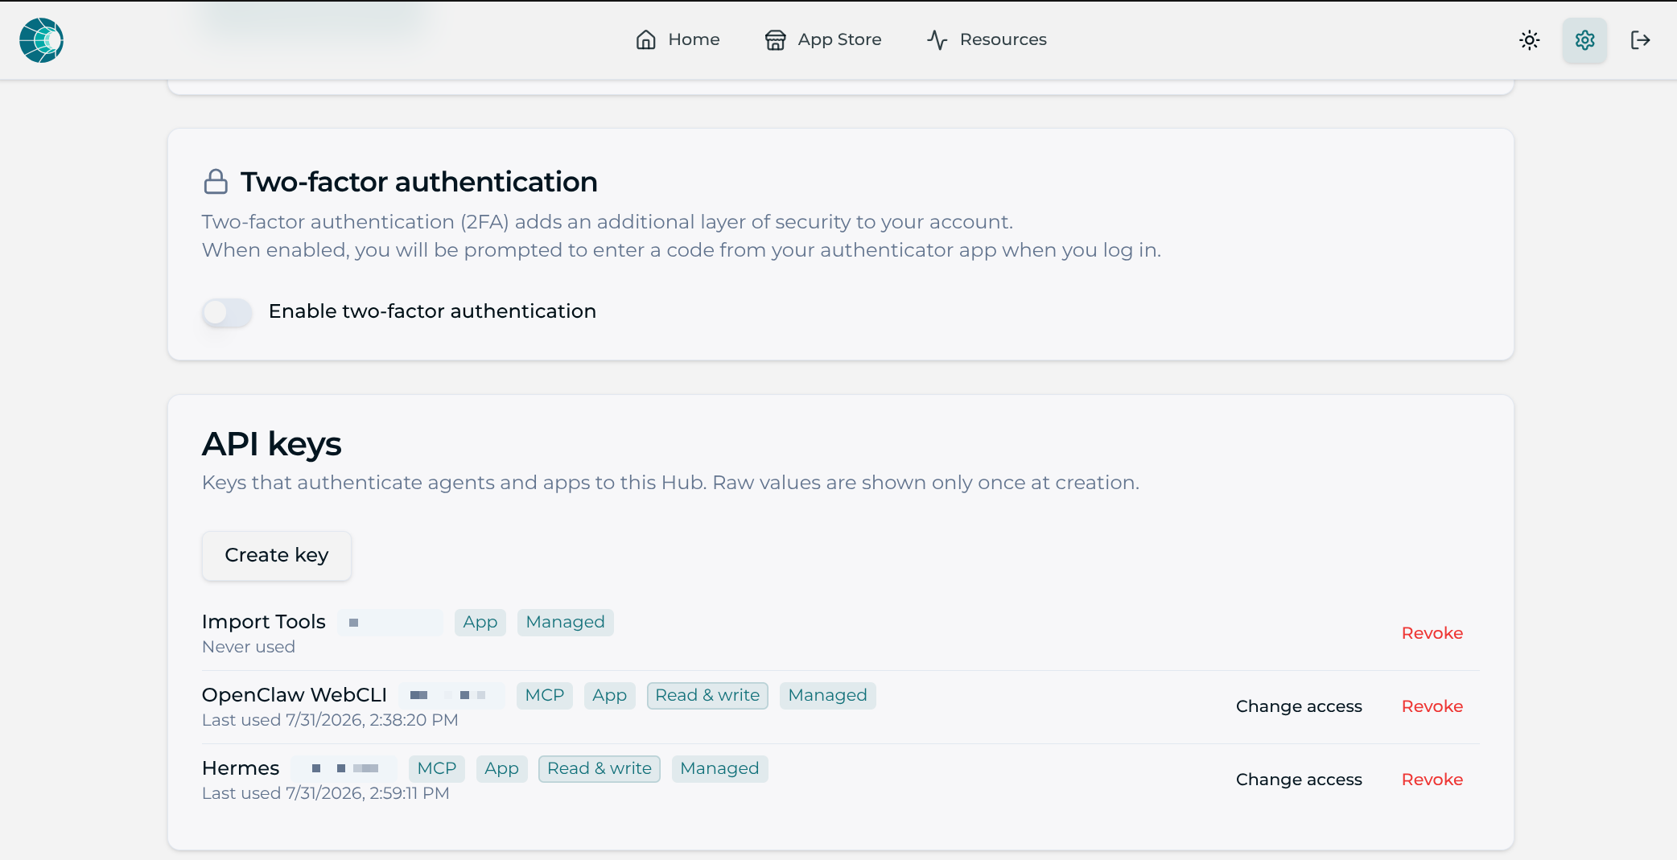Change access for OpenClaw WebCLI key
The height and width of the screenshot is (860, 1677).
1299,706
